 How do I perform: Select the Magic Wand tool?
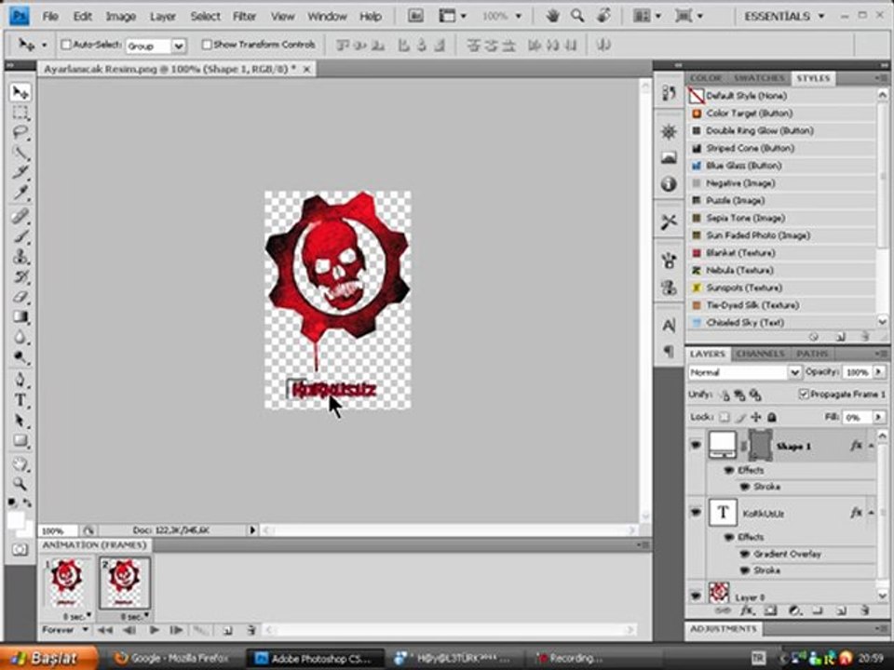coord(20,152)
